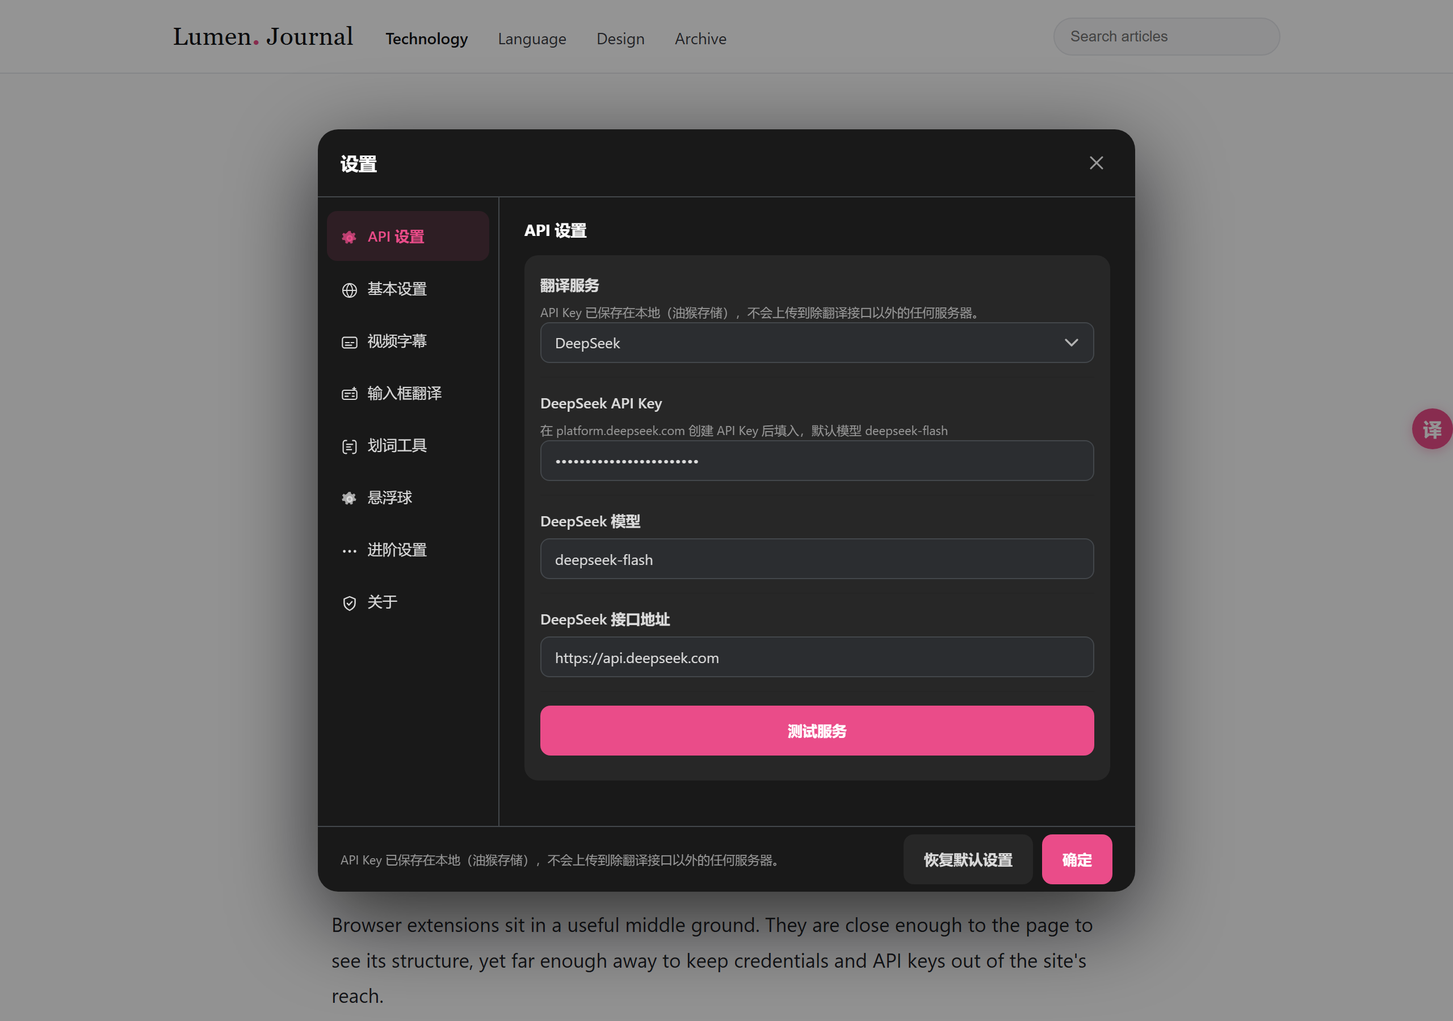Click the three-dots icon beside 进阶设置
The height and width of the screenshot is (1021, 1453).
[x=349, y=551]
